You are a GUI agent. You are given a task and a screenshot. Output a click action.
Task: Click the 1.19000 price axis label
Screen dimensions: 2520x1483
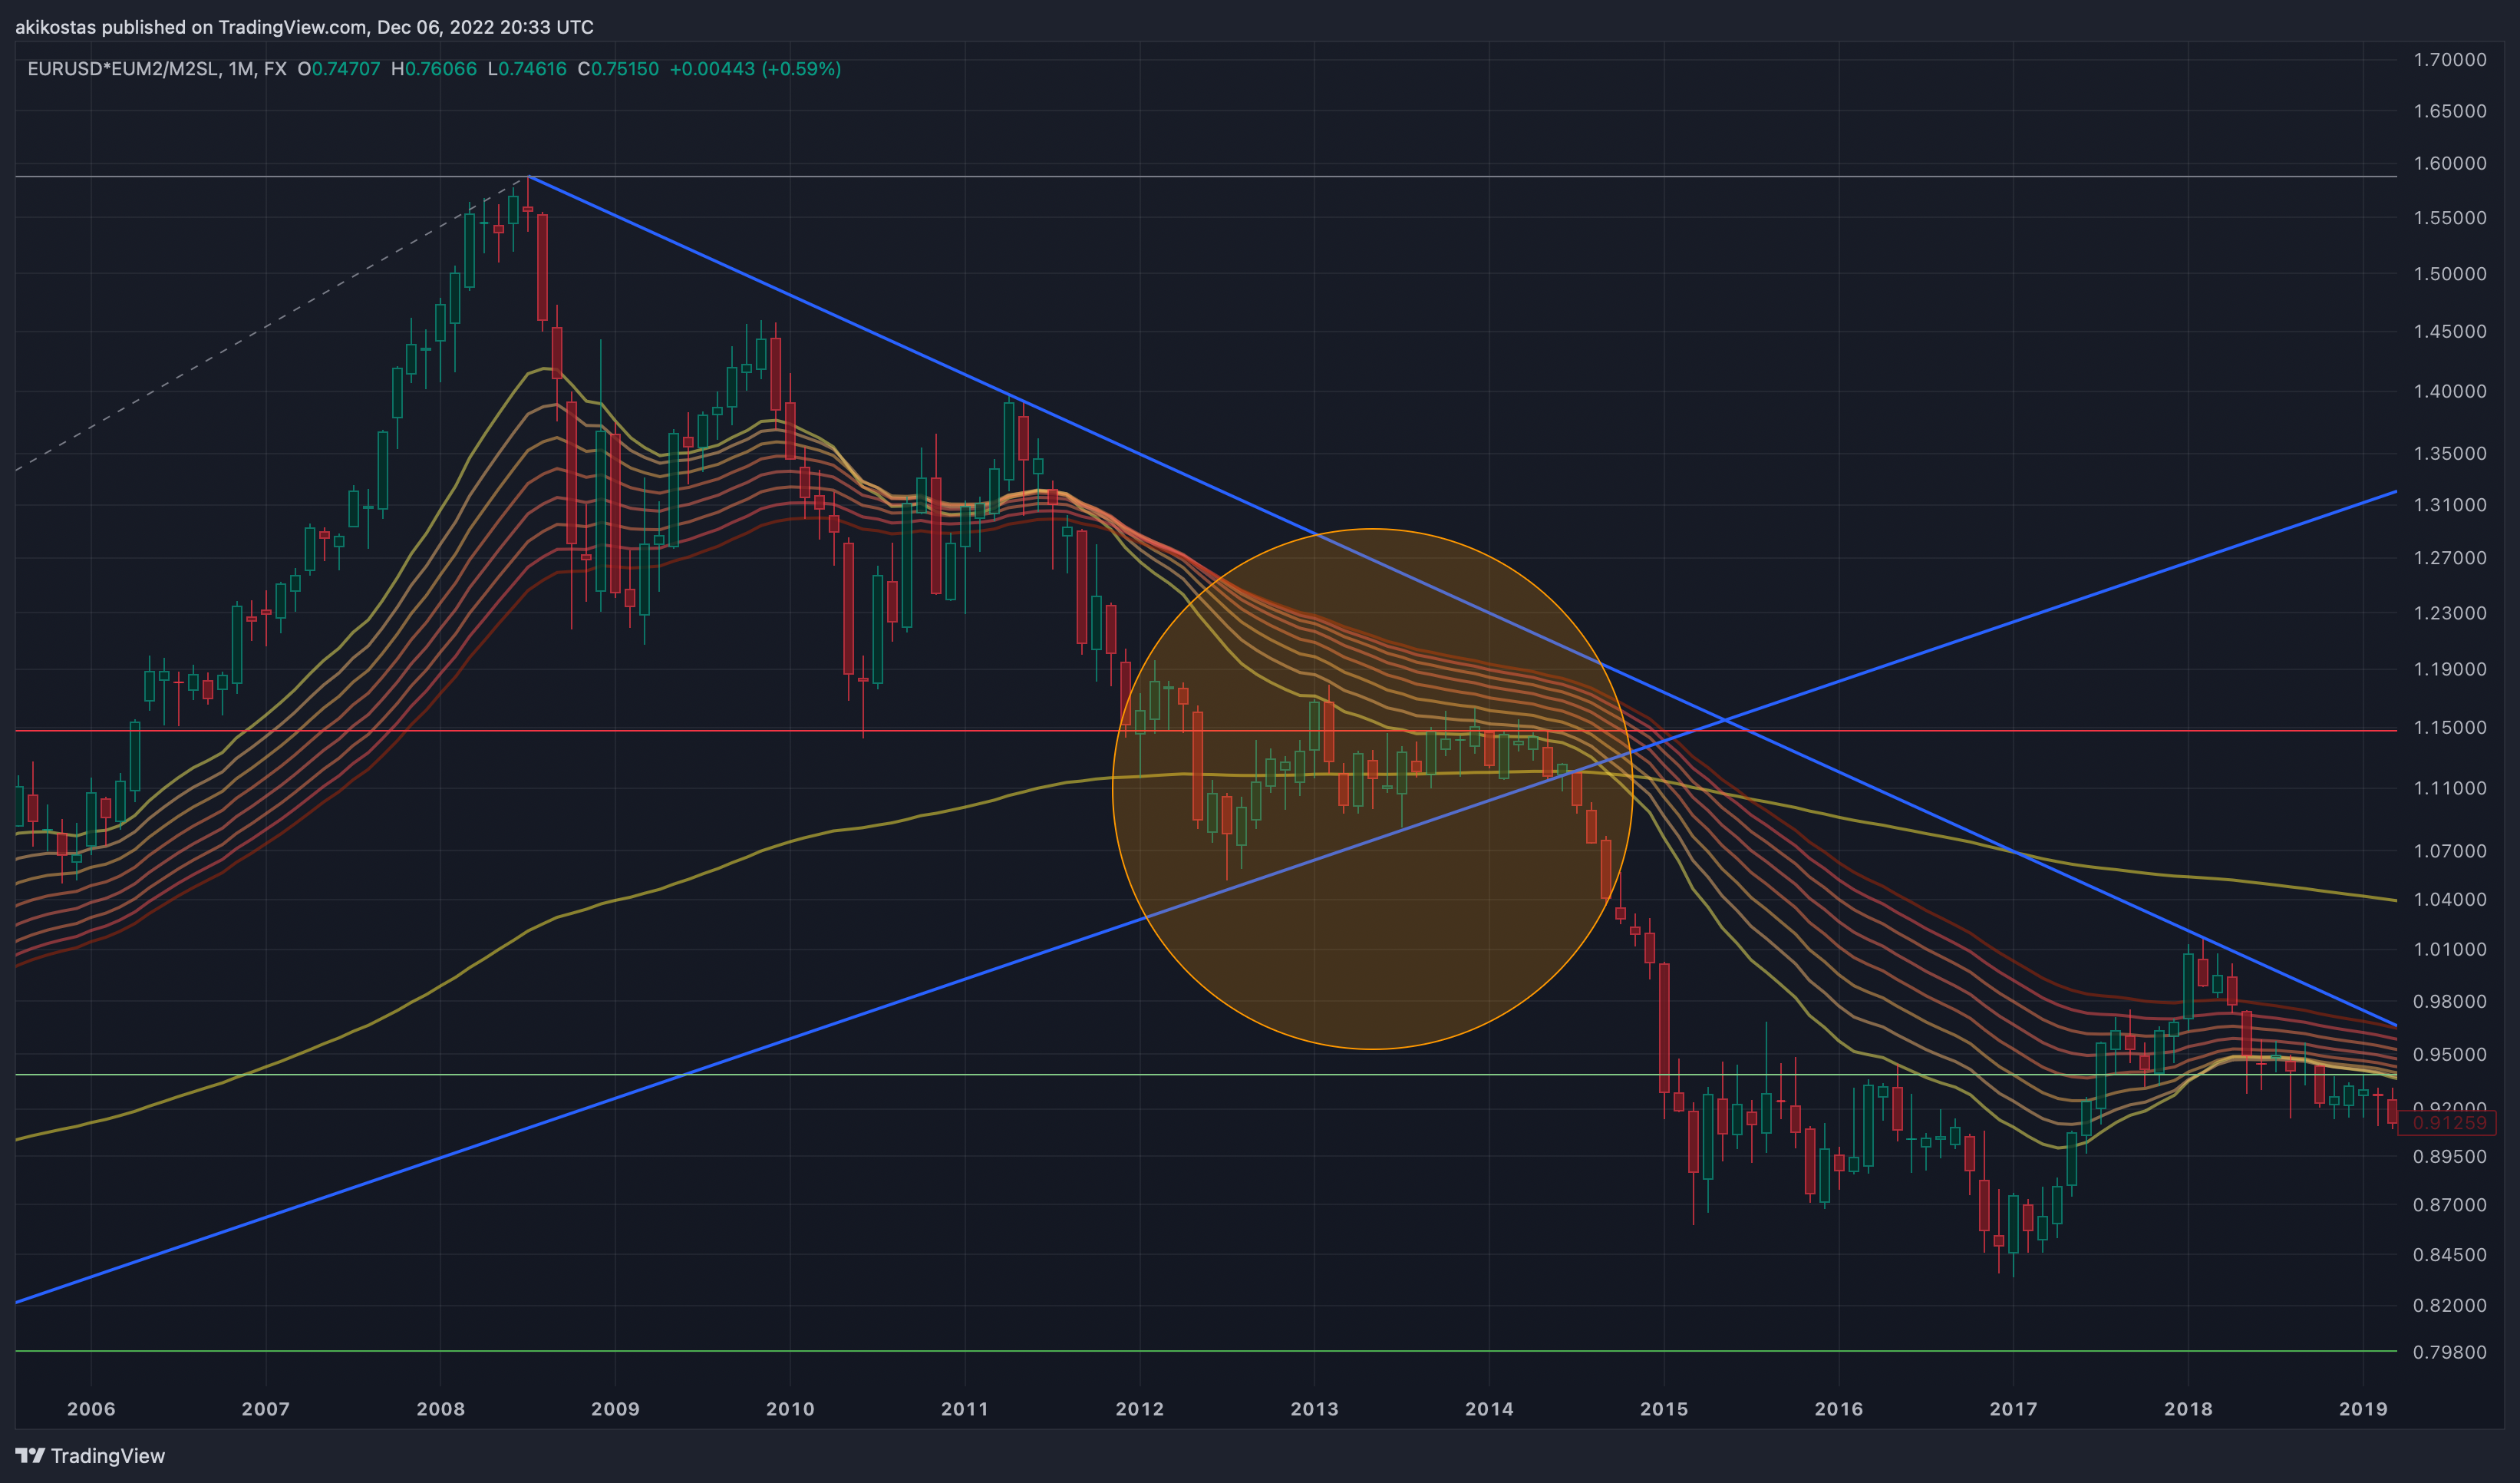click(2450, 669)
